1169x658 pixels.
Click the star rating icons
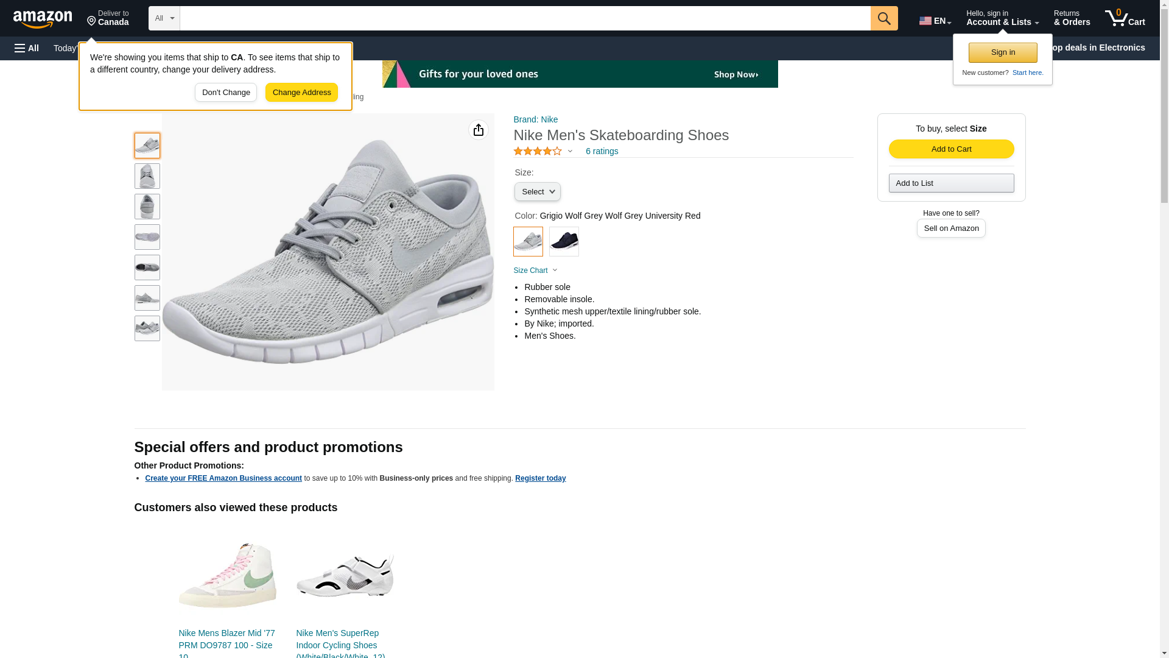point(538,151)
